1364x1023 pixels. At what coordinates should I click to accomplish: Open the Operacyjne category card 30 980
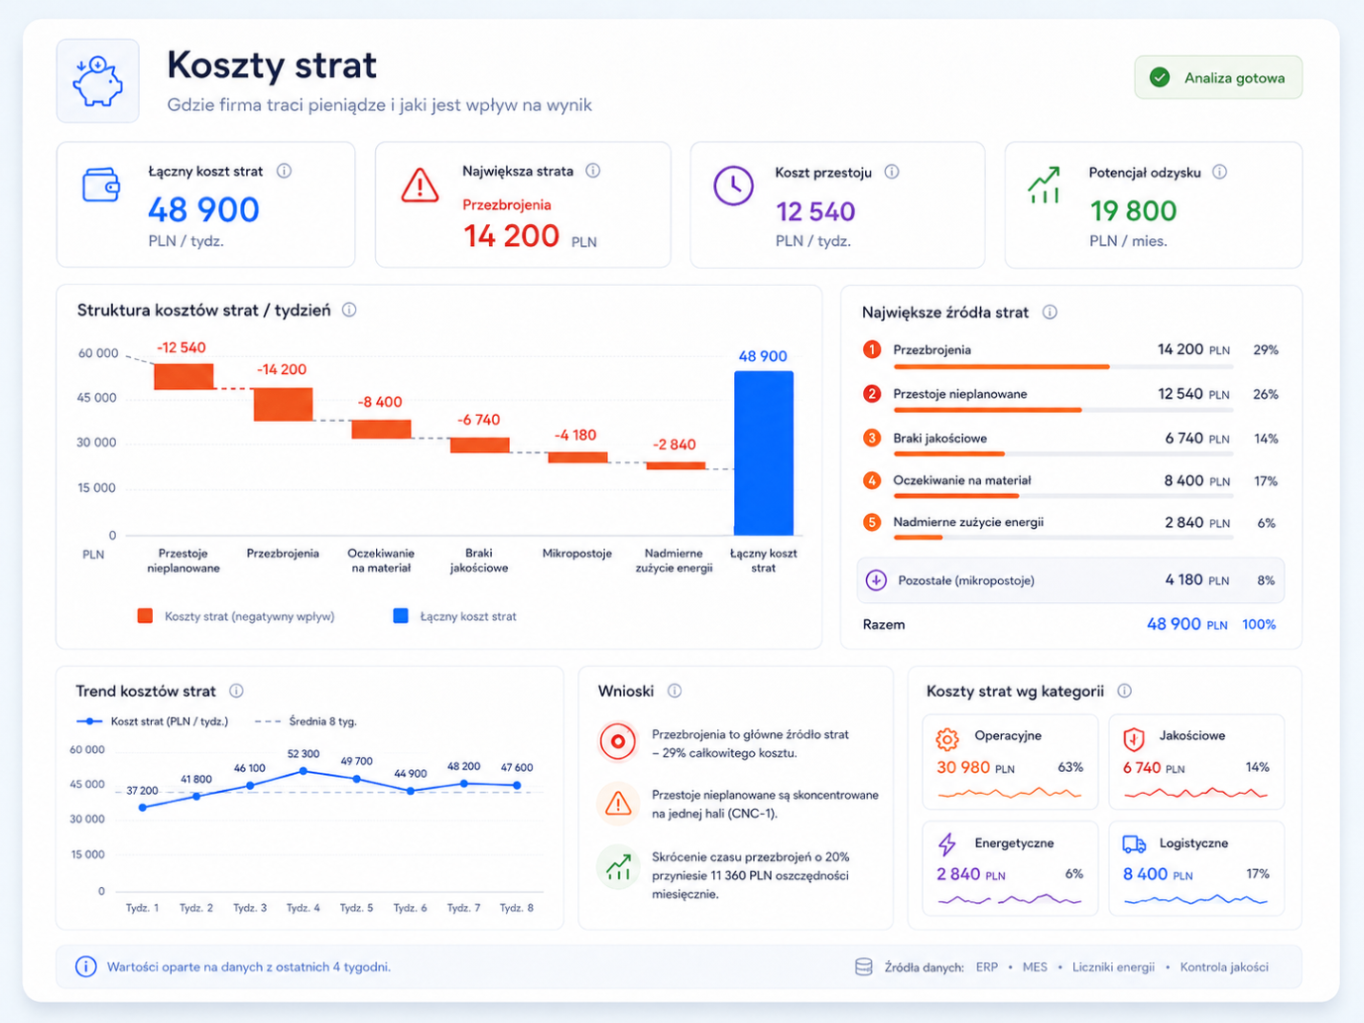(x=1010, y=762)
